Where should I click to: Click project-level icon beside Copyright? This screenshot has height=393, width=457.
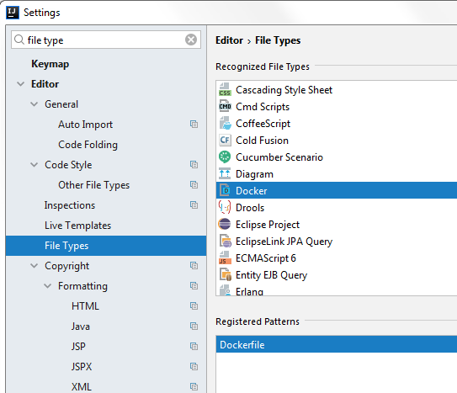(194, 266)
